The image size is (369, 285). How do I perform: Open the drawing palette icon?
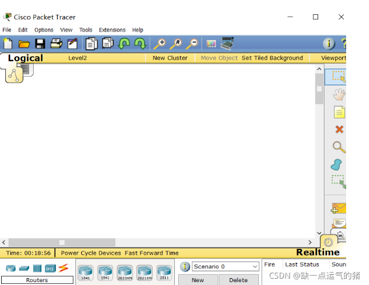211,43
